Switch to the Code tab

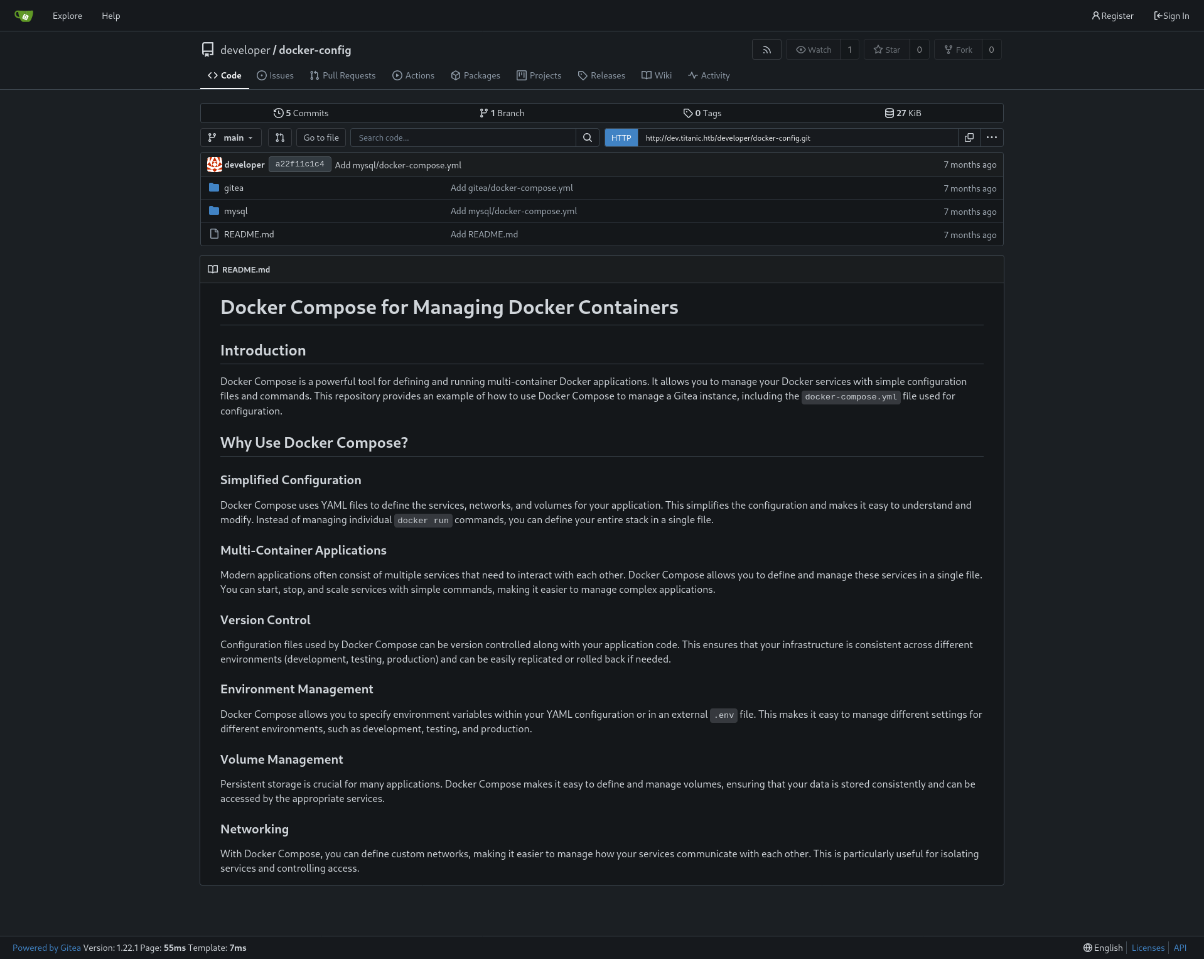tap(225, 75)
